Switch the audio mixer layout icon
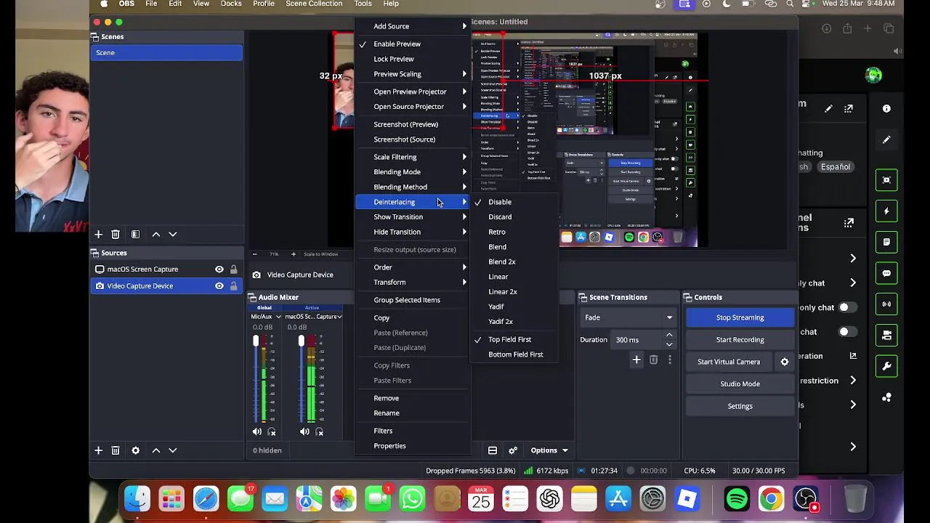This screenshot has height=523, width=930. (x=493, y=450)
